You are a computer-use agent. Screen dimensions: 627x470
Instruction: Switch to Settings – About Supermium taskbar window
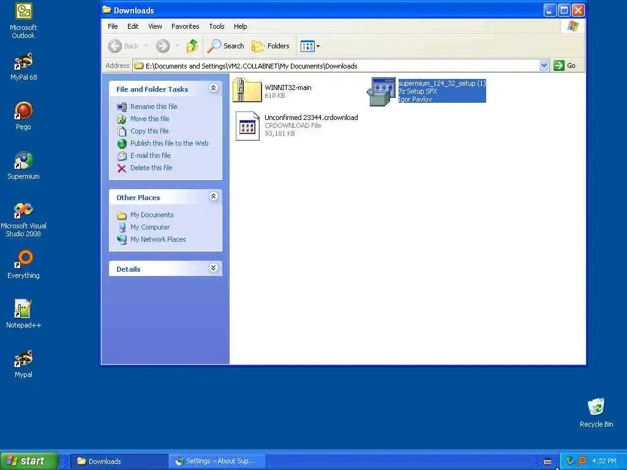coord(217,461)
